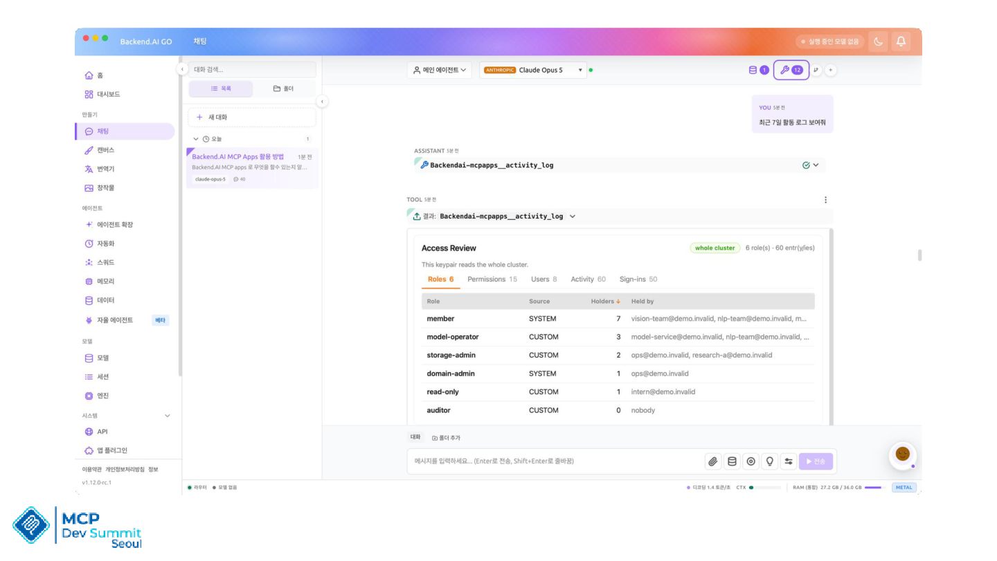
Task: Select Users 8 tab
Action: [544, 279]
